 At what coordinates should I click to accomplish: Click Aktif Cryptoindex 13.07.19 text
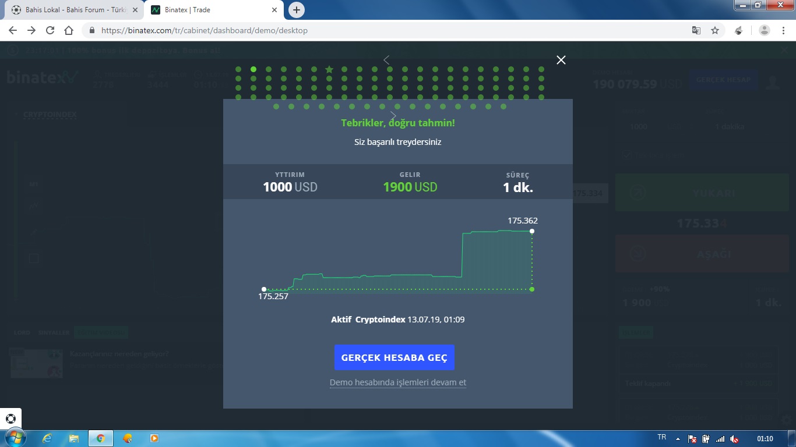pyautogui.click(x=397, y=320)
